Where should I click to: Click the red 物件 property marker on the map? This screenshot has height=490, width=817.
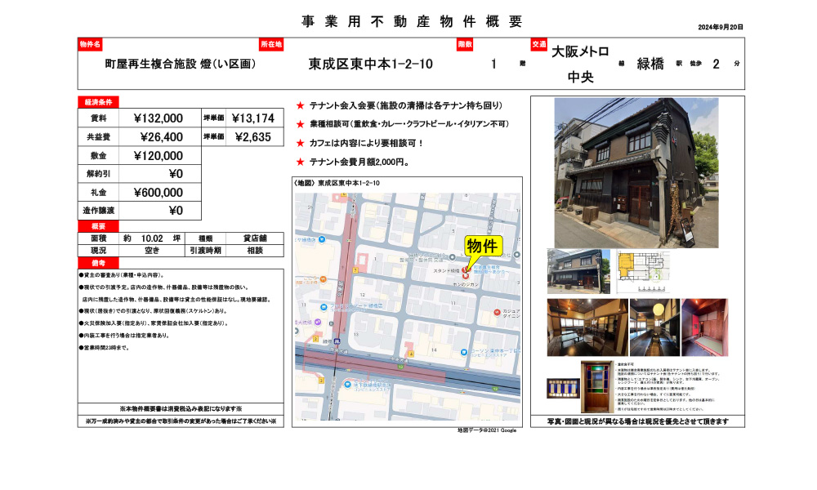465,270
